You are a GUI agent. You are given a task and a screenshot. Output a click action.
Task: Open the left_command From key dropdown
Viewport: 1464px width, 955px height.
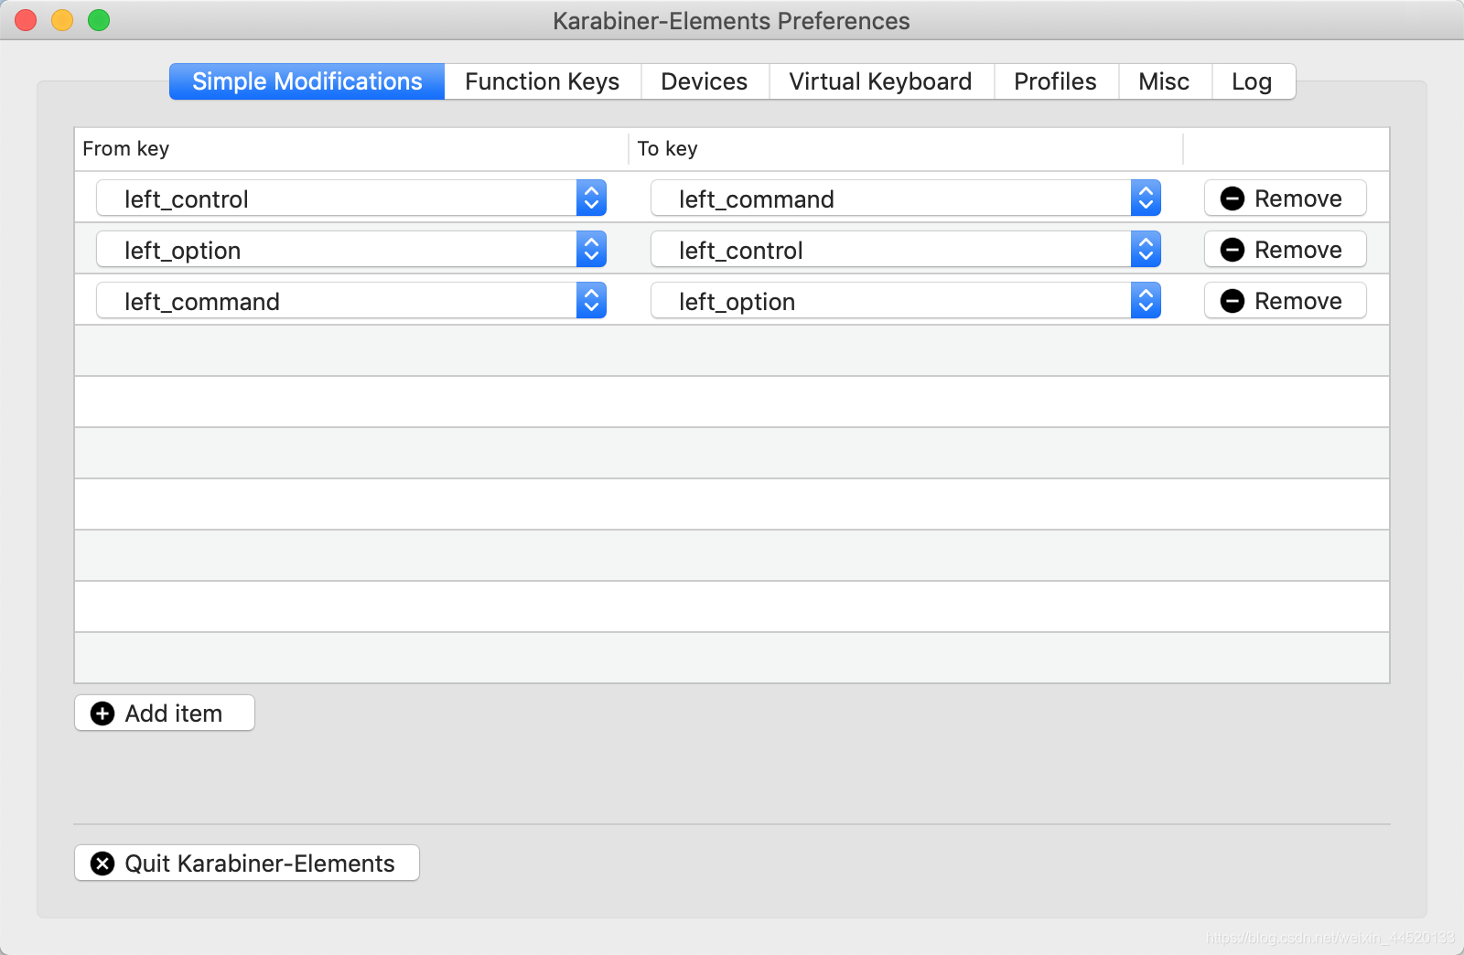pyautogui.click(x=351, y=301)
